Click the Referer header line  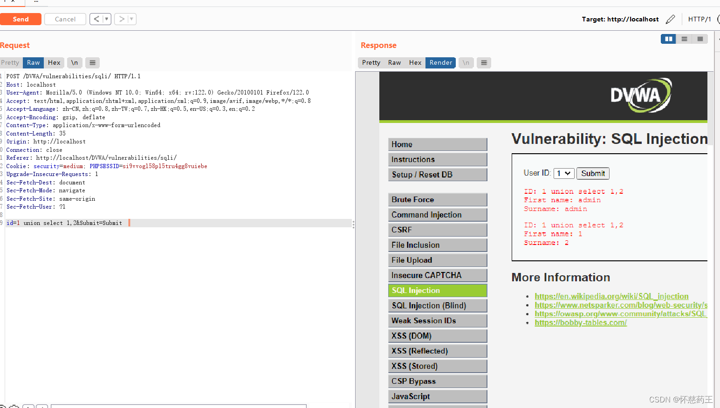point(91,158)
